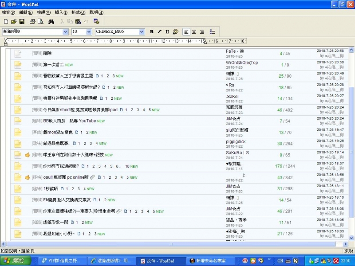
Task: Toggle Bold formatting
Action: click(x=151, y=31)
